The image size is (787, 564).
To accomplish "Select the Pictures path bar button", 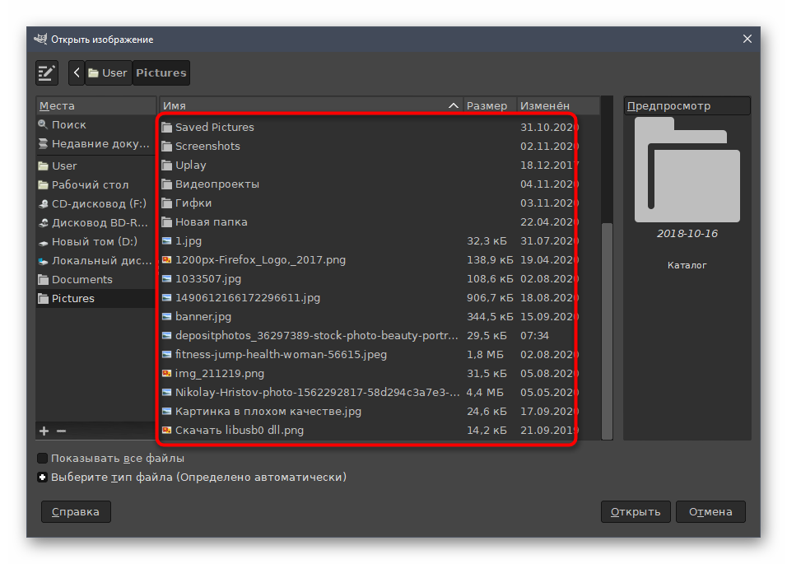I will click(161, 72).
